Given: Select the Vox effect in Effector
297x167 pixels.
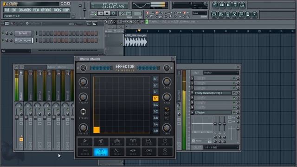Looking at the screenshot, I should 149,152.
